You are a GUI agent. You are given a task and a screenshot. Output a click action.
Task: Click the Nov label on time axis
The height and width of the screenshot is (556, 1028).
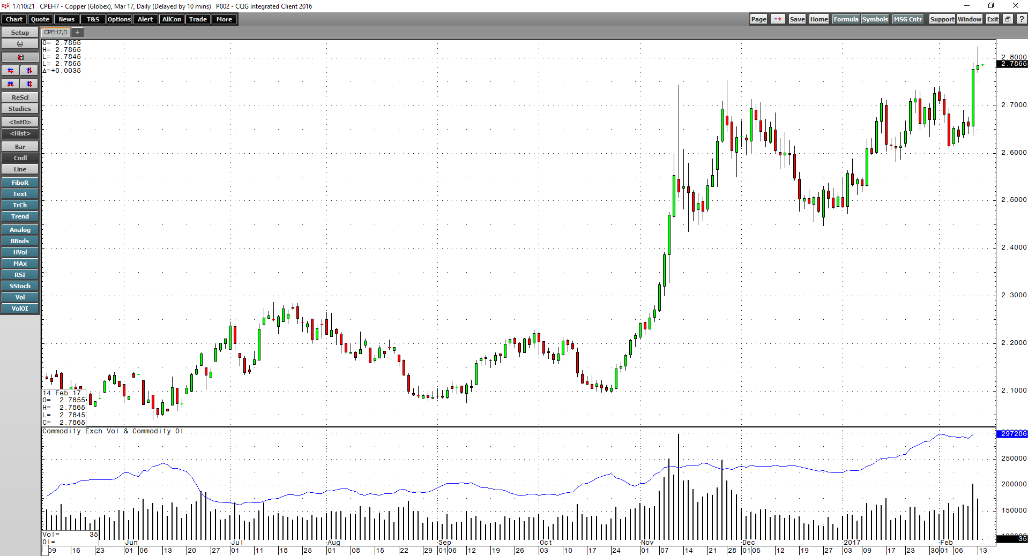(x=647, y=543)
